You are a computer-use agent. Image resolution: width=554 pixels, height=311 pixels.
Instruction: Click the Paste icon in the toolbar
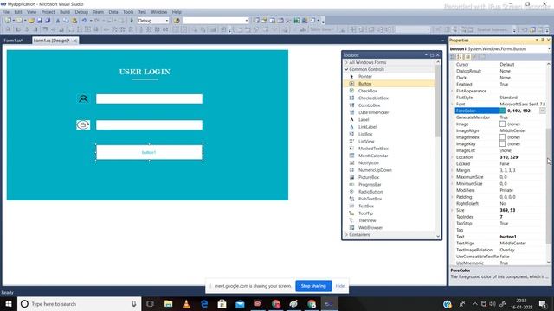point(74,21)
